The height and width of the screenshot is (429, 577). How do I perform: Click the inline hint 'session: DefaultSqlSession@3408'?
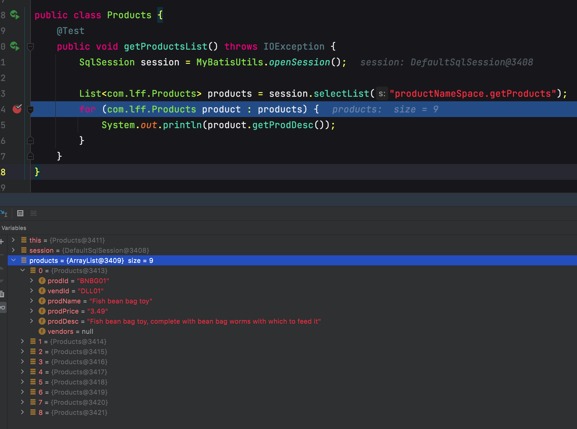tap(446, 62)
